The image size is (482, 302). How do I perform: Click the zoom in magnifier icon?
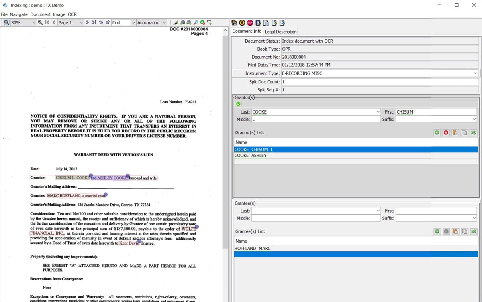tap(40, 23)
